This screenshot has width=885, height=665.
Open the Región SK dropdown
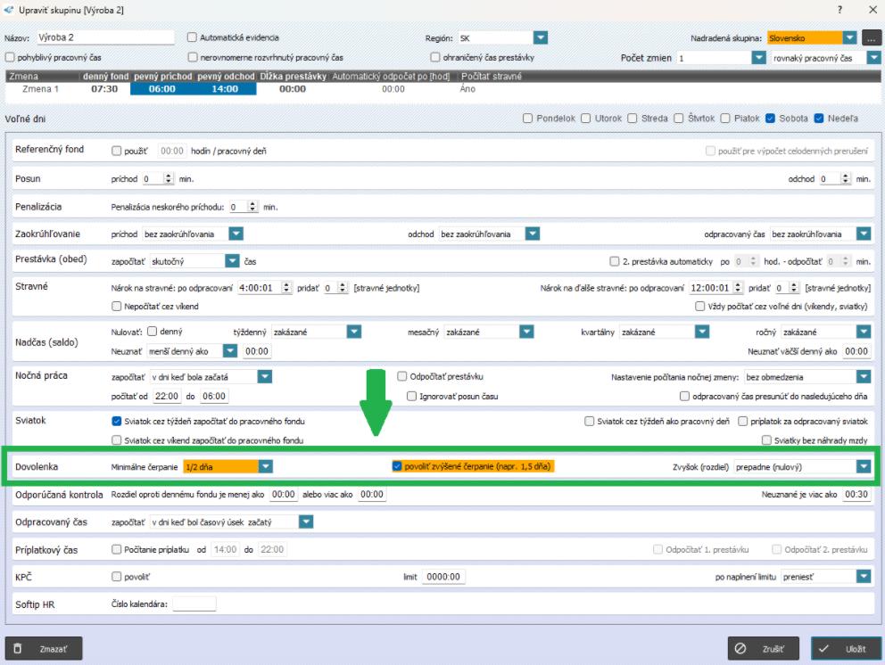coord(540,38)
